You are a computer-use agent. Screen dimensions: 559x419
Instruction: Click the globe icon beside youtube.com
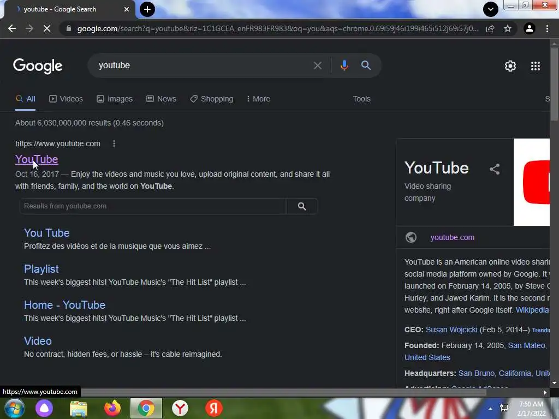click(x=411, y=237)
